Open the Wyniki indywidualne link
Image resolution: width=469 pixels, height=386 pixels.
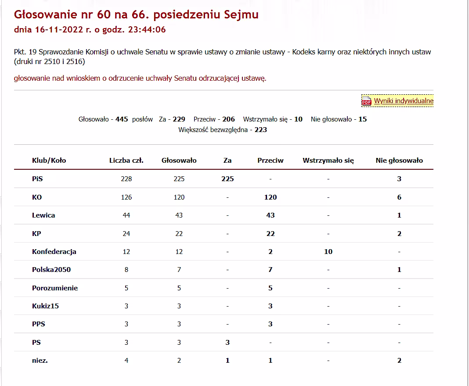coord(403,101)
